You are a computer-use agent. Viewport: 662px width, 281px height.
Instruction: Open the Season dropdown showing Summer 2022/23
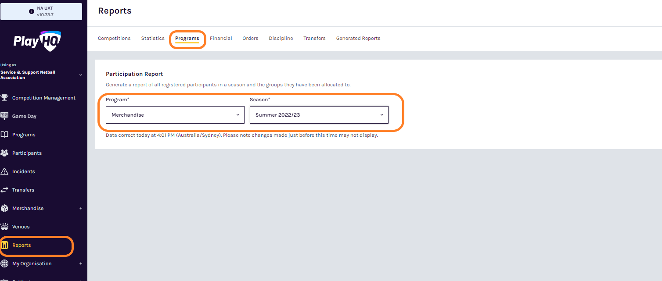point(319,115)
